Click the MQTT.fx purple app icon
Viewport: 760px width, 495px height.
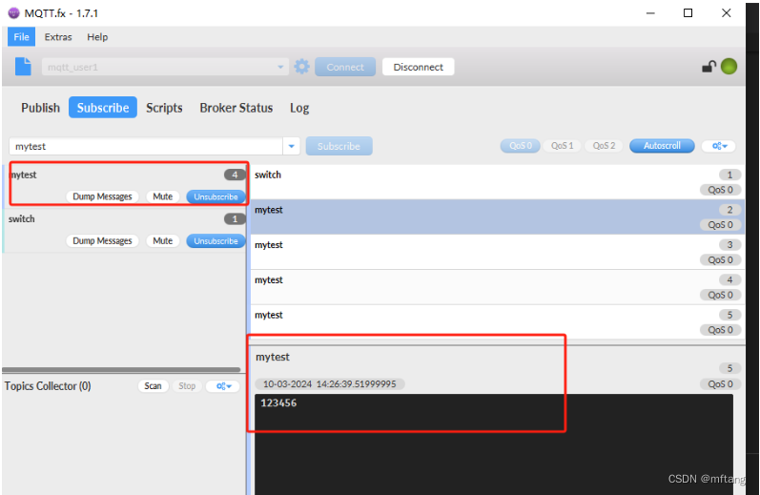pyautogui.click(x=13, y=13)
